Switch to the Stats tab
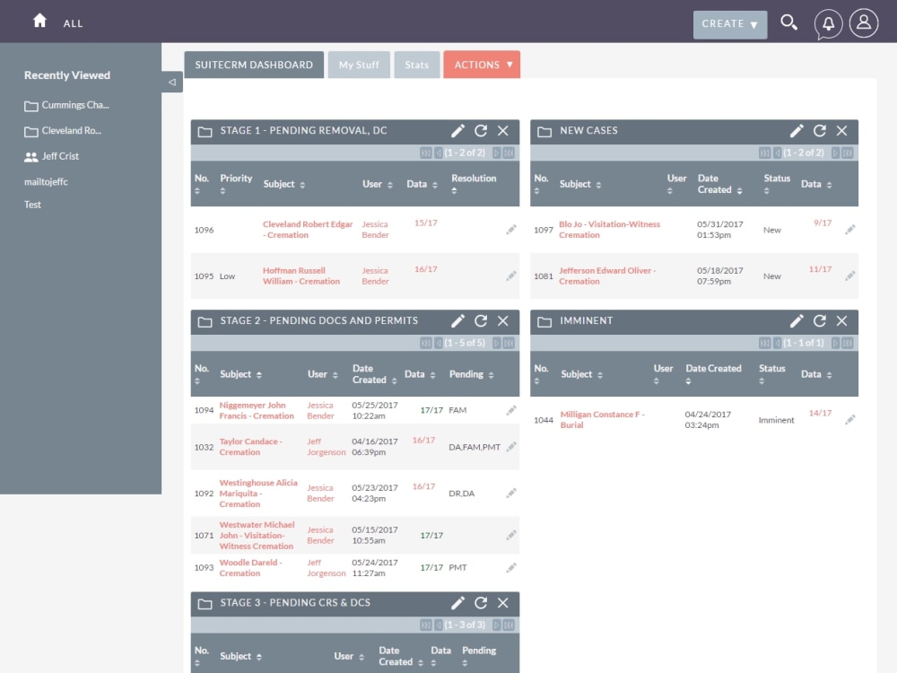897x673 pixels. pyautogui.click(x=416, y=65)
